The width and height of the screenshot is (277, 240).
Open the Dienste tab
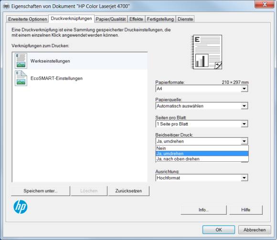pyautogui.click(x=185, y=19)
